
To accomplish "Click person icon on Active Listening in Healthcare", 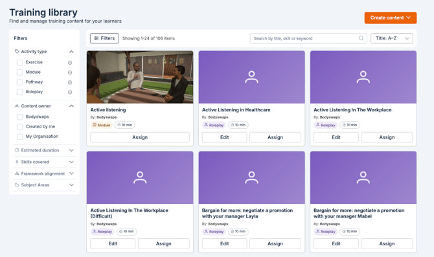I will tap(251, 77).
